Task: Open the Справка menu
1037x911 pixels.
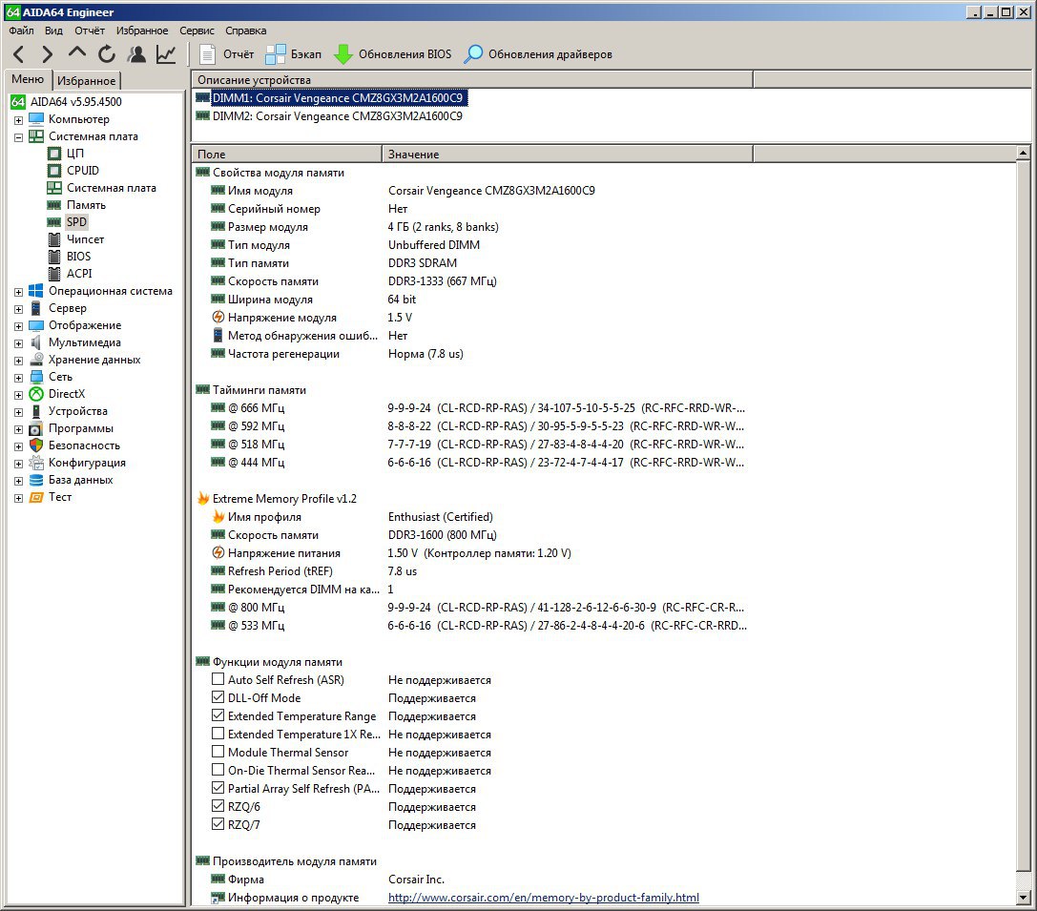Action: click(246, 31)
